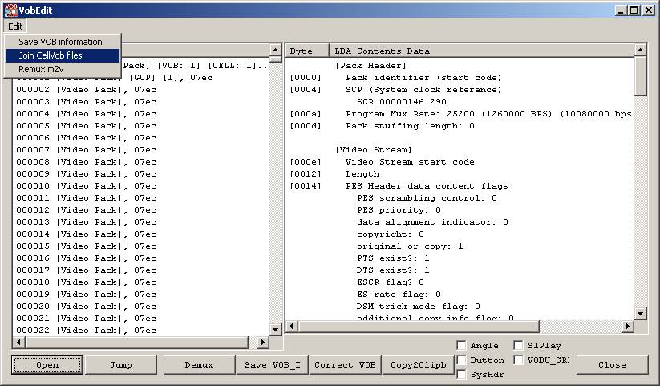Screen dimensions: 660x386
Task: Click Pack stuffing length: 0 line
Action: (x=410, y=126)
